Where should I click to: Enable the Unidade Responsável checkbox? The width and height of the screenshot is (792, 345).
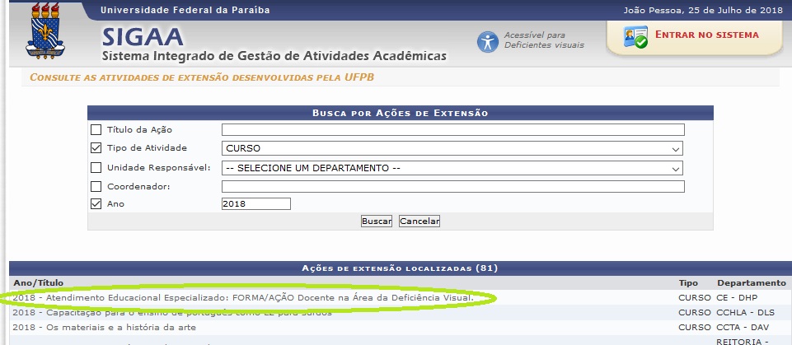[x=96, y=168]
